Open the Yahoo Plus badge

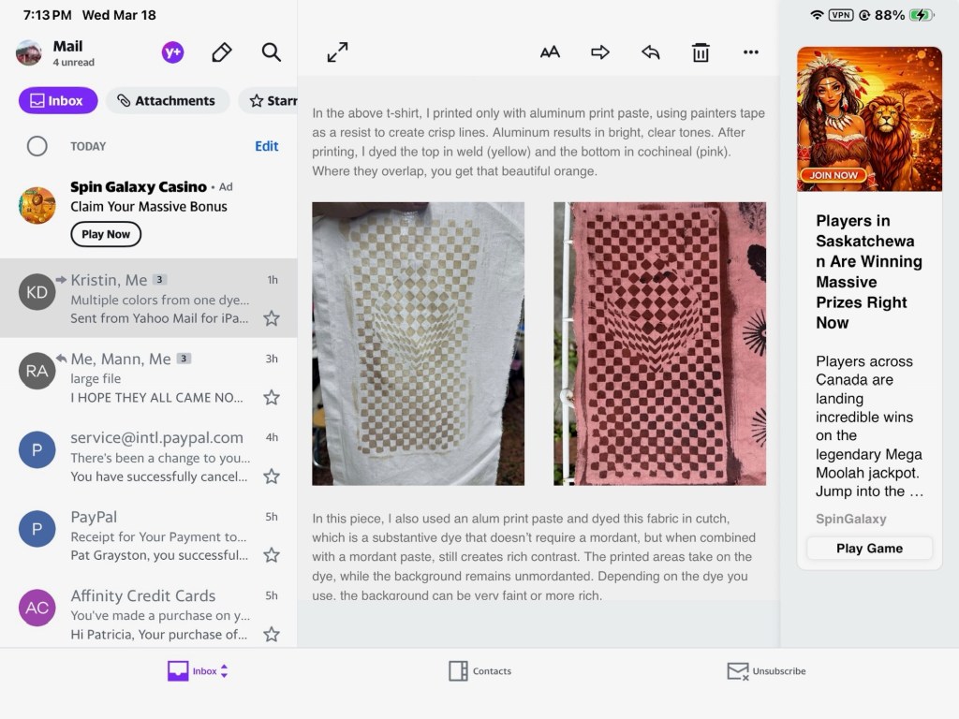coord(172,52)
